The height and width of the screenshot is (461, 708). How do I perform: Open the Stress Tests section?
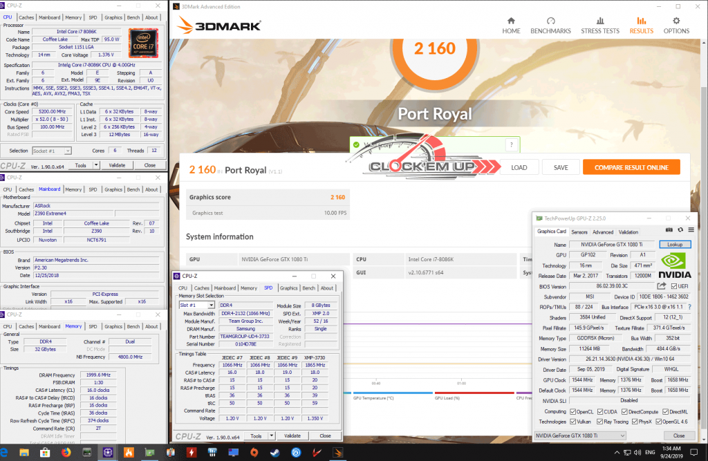click(599, 25)
